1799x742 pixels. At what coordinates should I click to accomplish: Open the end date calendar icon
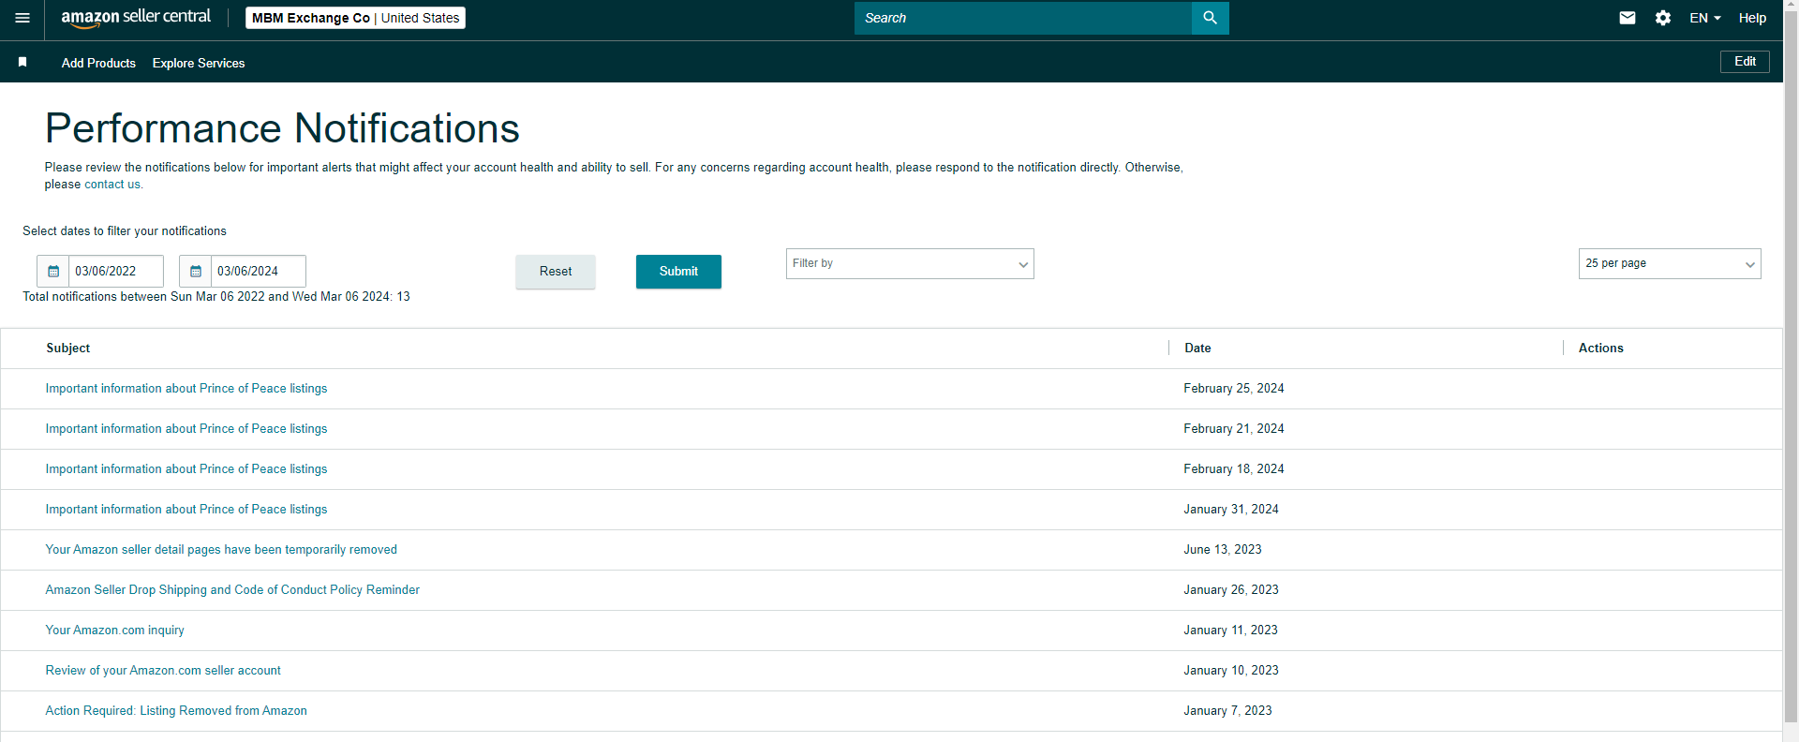tap(196, 272)
